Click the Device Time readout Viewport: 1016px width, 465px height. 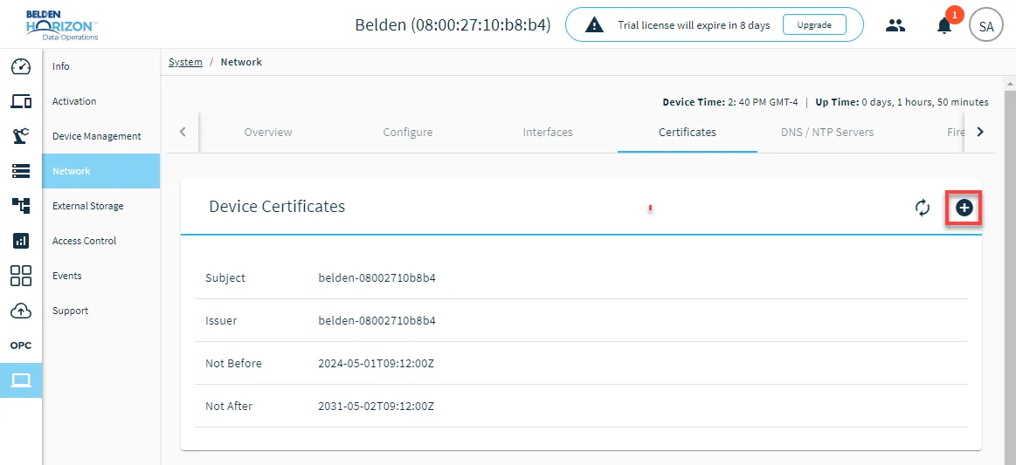(730, 102)
